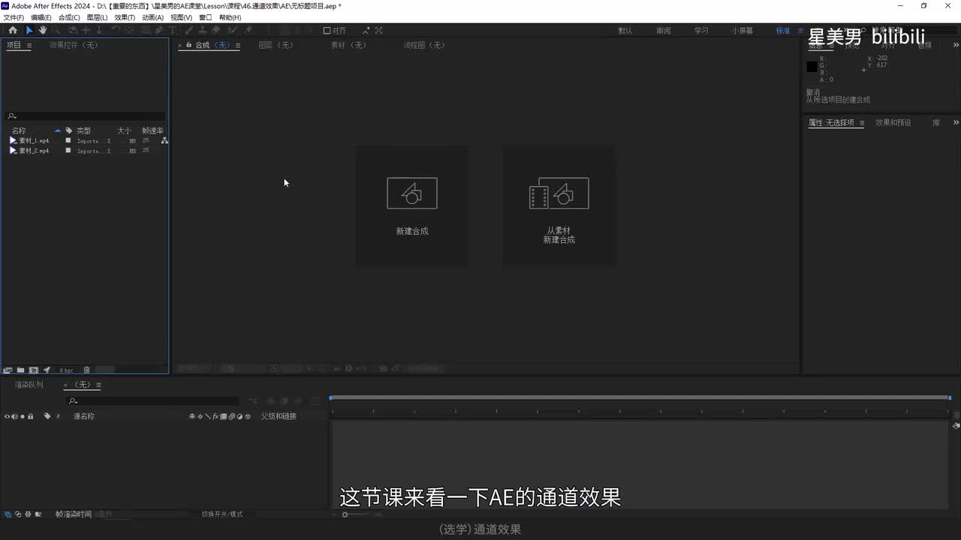This screenshot has width=961, height=540.
Task: Select the Hand tool
Action: [x=43, y=30]
